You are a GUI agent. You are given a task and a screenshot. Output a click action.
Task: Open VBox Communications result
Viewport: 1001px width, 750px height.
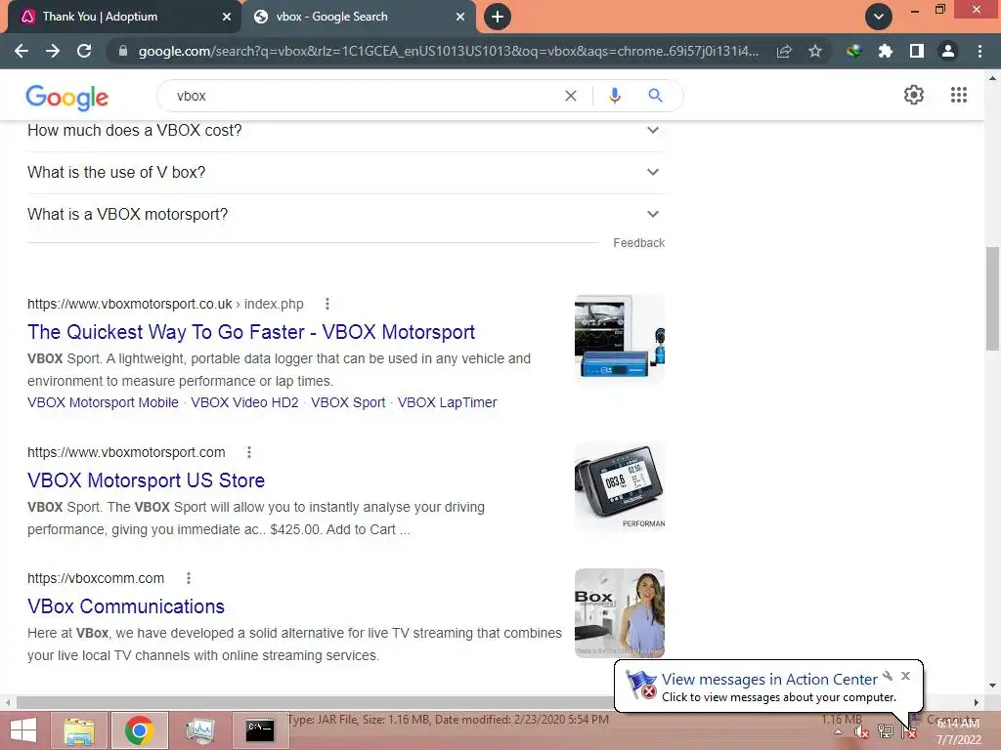(126, 606)
